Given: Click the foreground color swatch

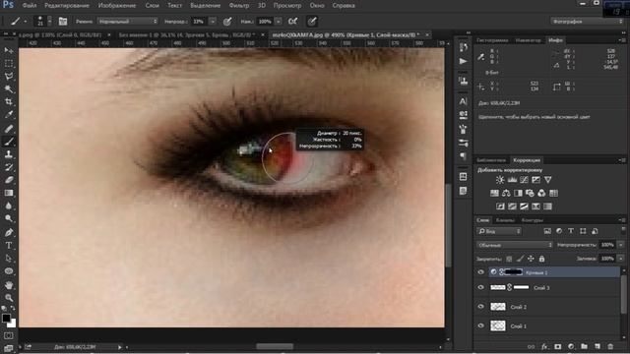Looking at the screenshot, I should [6, 318].
